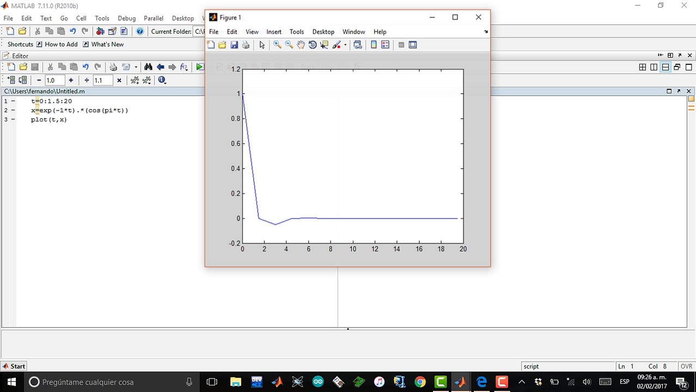Open Figure 1 View menu
Image resolution: width=696 pixels, height=392 pixels.
252,32
